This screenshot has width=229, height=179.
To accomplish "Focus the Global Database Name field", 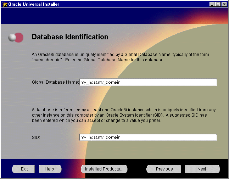I will 148,82.
